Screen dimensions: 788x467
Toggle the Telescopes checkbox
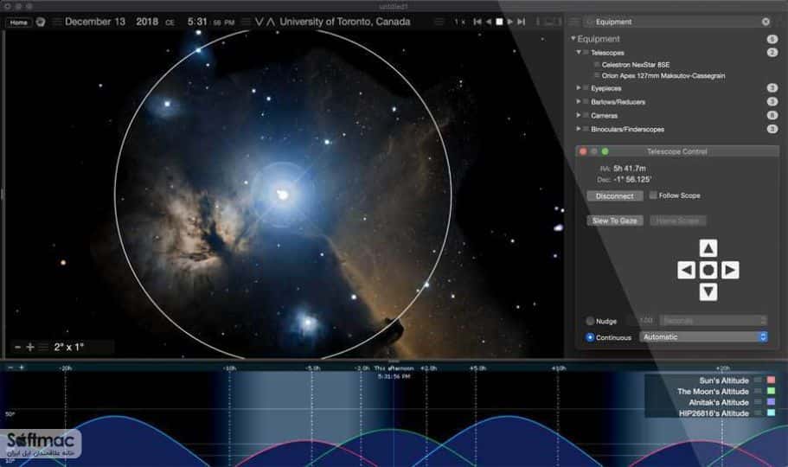[x=586, y=52]
